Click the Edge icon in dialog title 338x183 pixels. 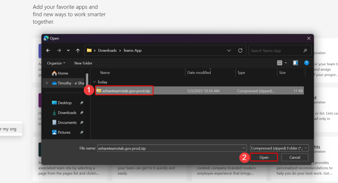click(46, 38)
